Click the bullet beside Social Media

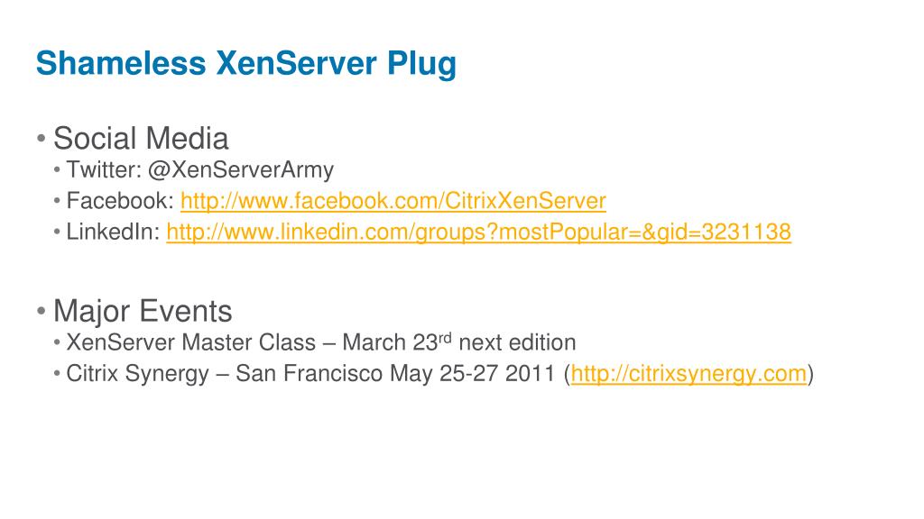point(42,139)
